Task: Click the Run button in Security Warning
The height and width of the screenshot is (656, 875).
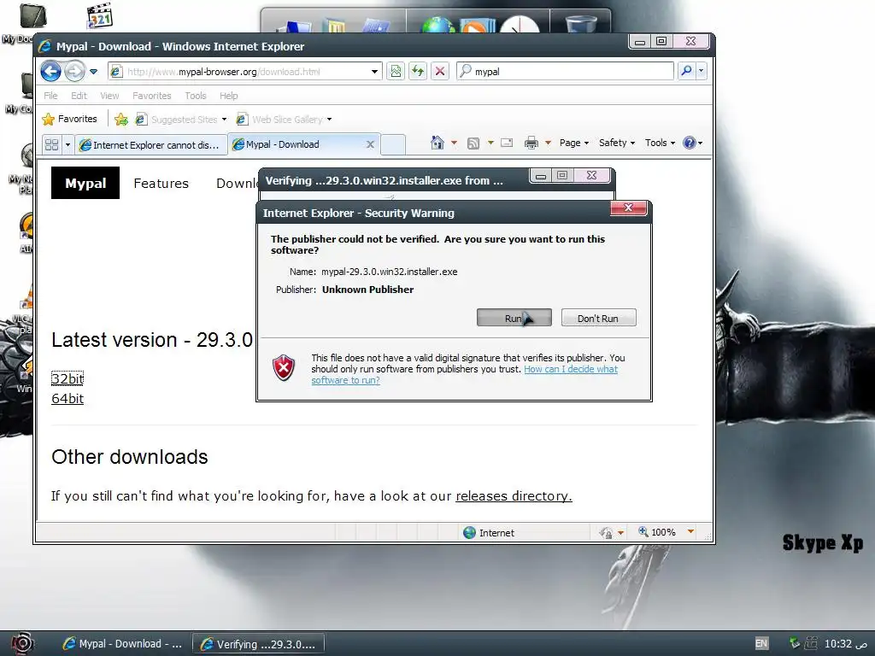Action: click(514, 318)
